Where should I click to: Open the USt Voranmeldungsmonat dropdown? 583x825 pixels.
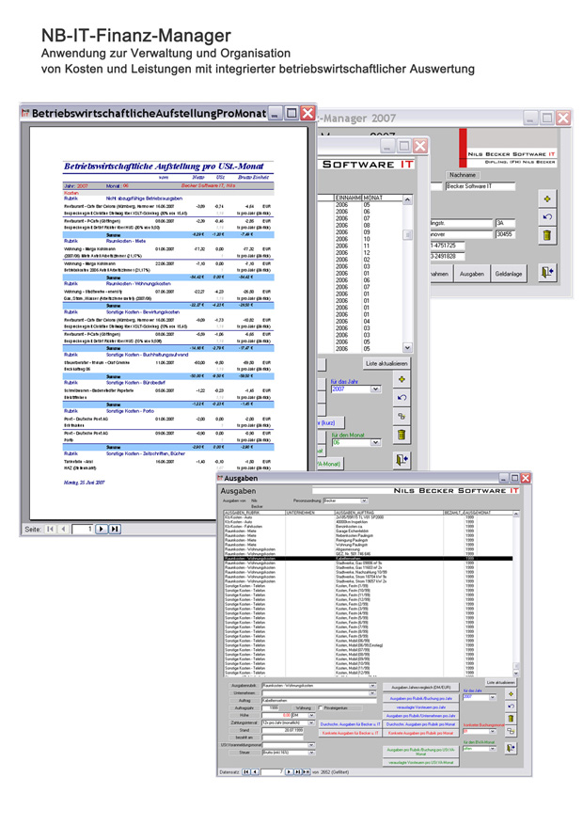311,745
